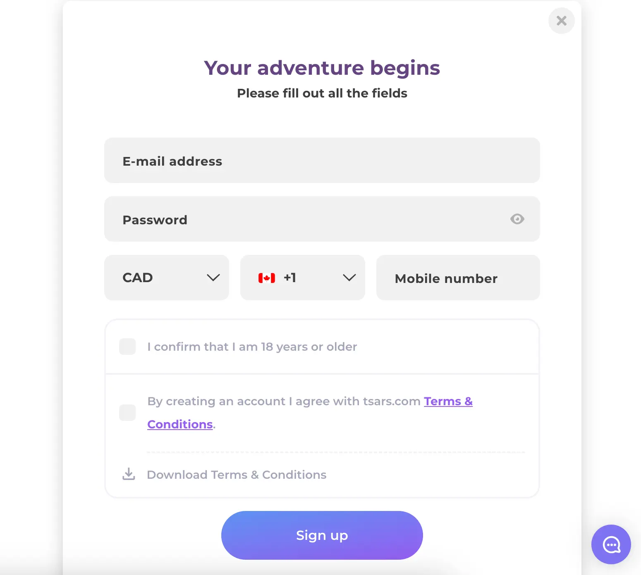Open the live chat bubble icon
The height and width of the screenshot is (575, 641).
611,544
